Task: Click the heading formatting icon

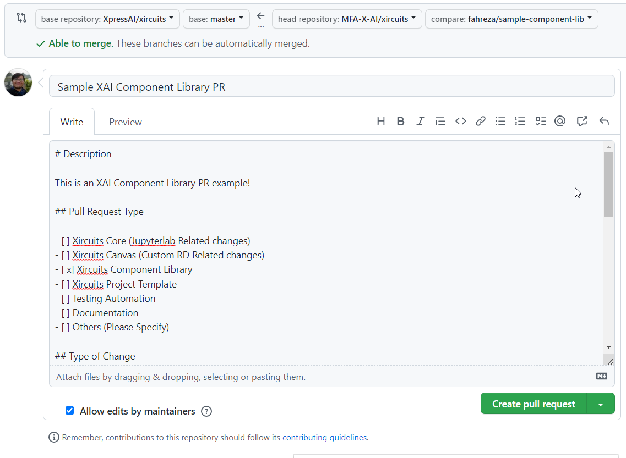Action: click(x=381, y=121)
